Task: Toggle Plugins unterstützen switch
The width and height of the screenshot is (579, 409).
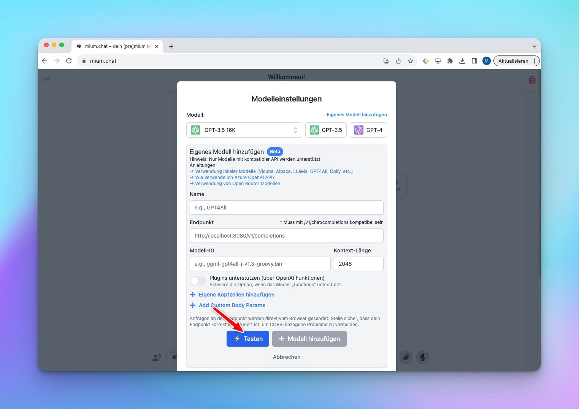Action: (x=198, y=281)
